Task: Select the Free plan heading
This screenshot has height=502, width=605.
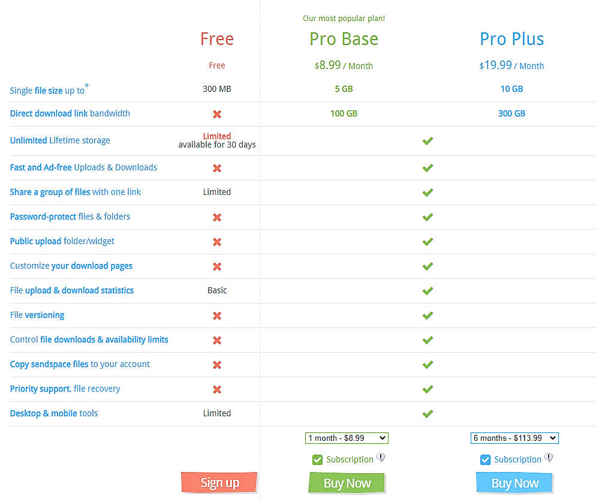Action: [x=216, y=39]
